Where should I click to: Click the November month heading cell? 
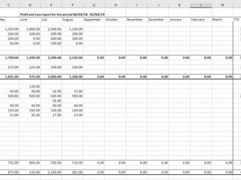[137, 20]
